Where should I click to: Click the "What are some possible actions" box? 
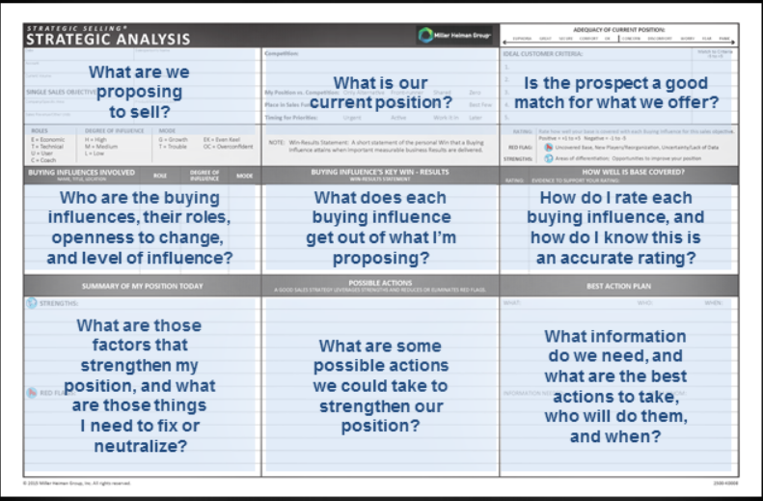coord(380,386)
